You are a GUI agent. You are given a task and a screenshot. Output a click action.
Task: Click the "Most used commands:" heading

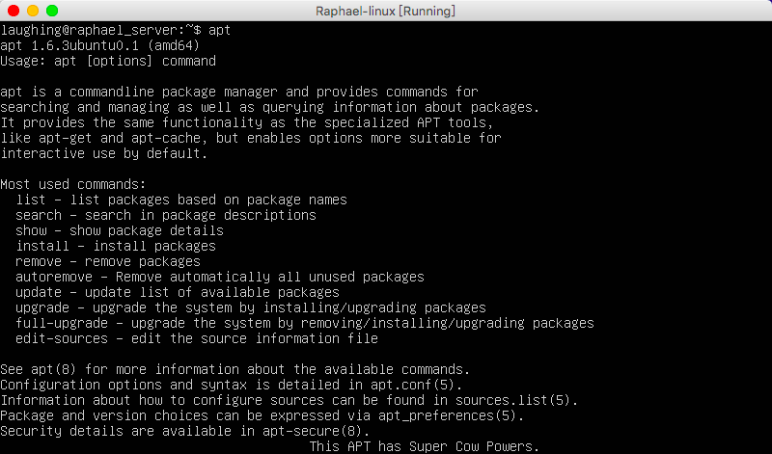[x=73, y=184]
